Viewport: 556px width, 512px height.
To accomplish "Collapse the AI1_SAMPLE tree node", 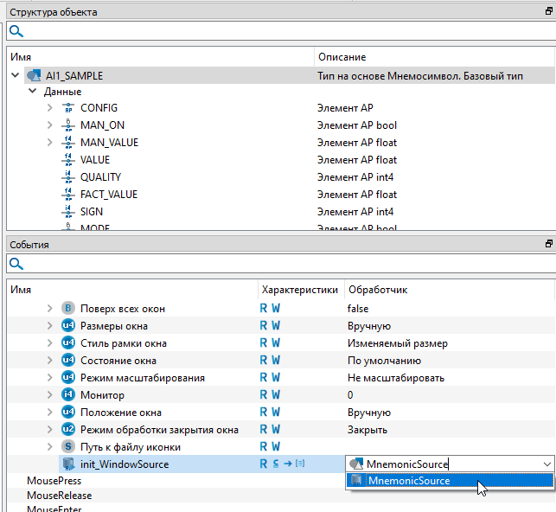I will click(15, 76).
